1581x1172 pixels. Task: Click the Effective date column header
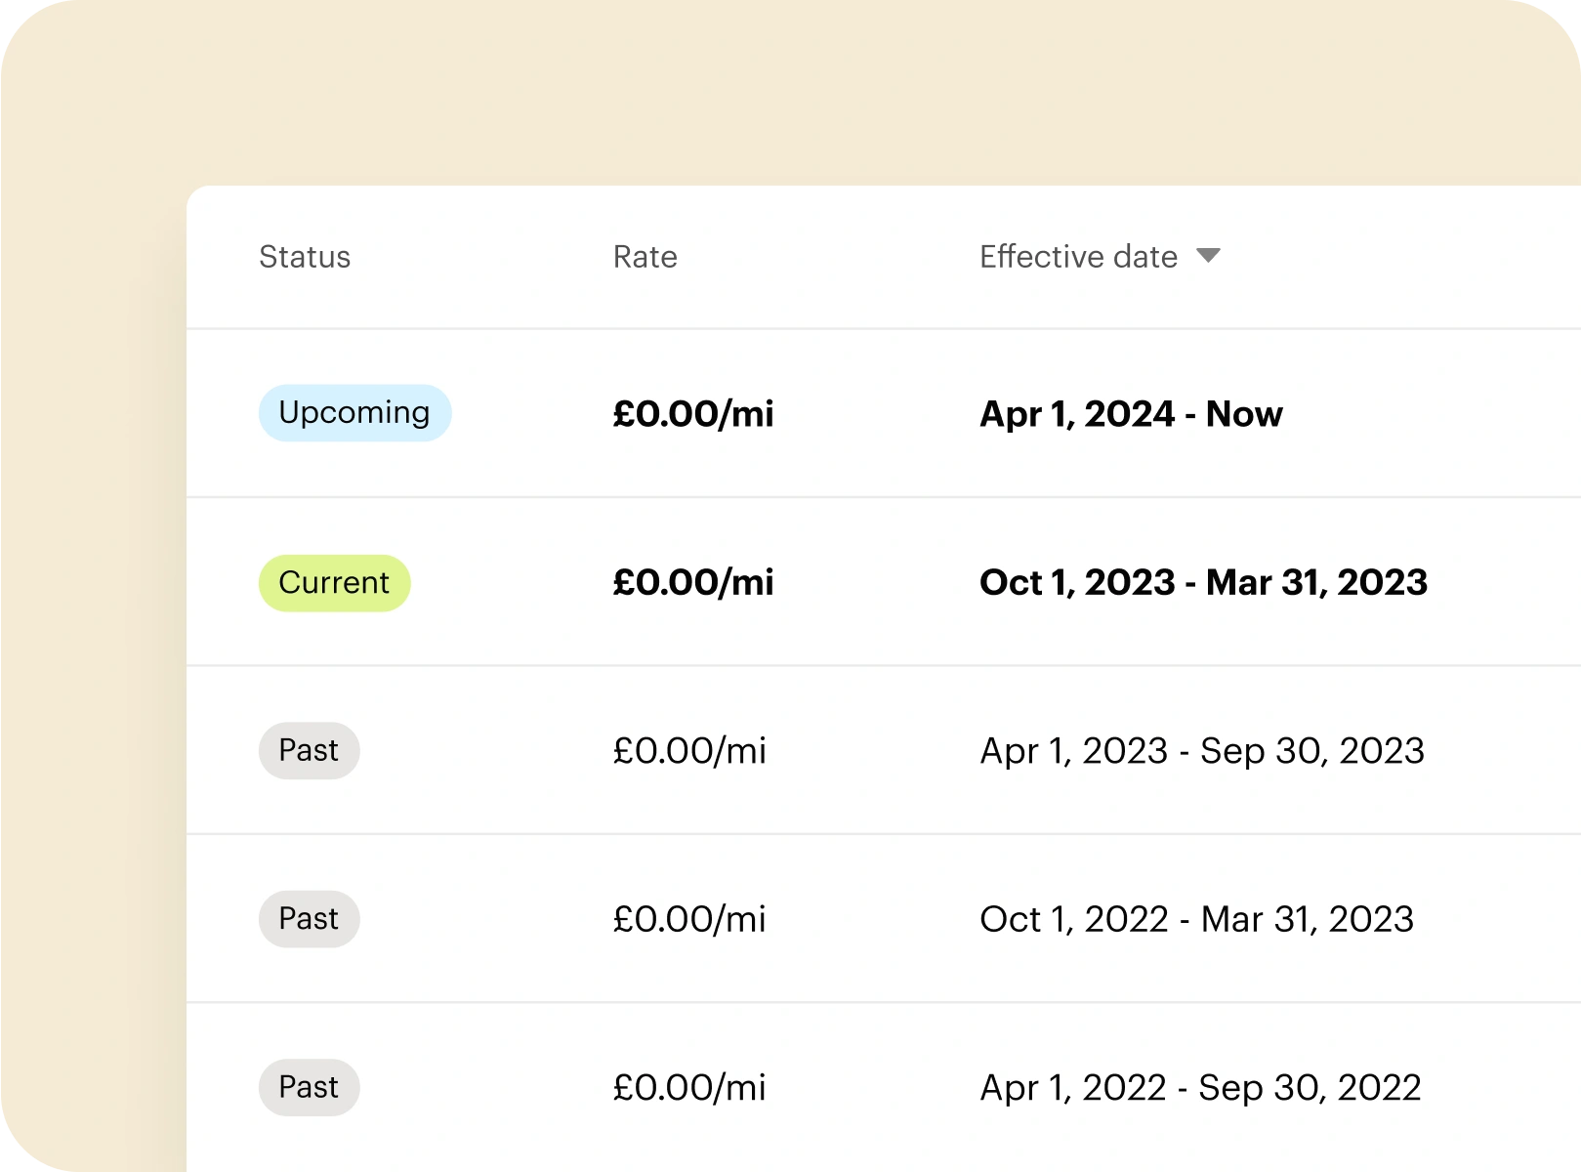[1078, 257]
